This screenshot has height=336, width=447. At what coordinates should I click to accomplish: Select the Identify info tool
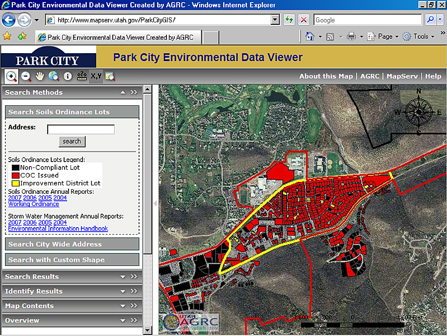click(x=68, y=76)
